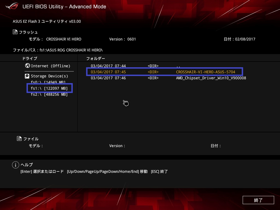
Task: Click the Version 0601 text
Action: [122, 39]
